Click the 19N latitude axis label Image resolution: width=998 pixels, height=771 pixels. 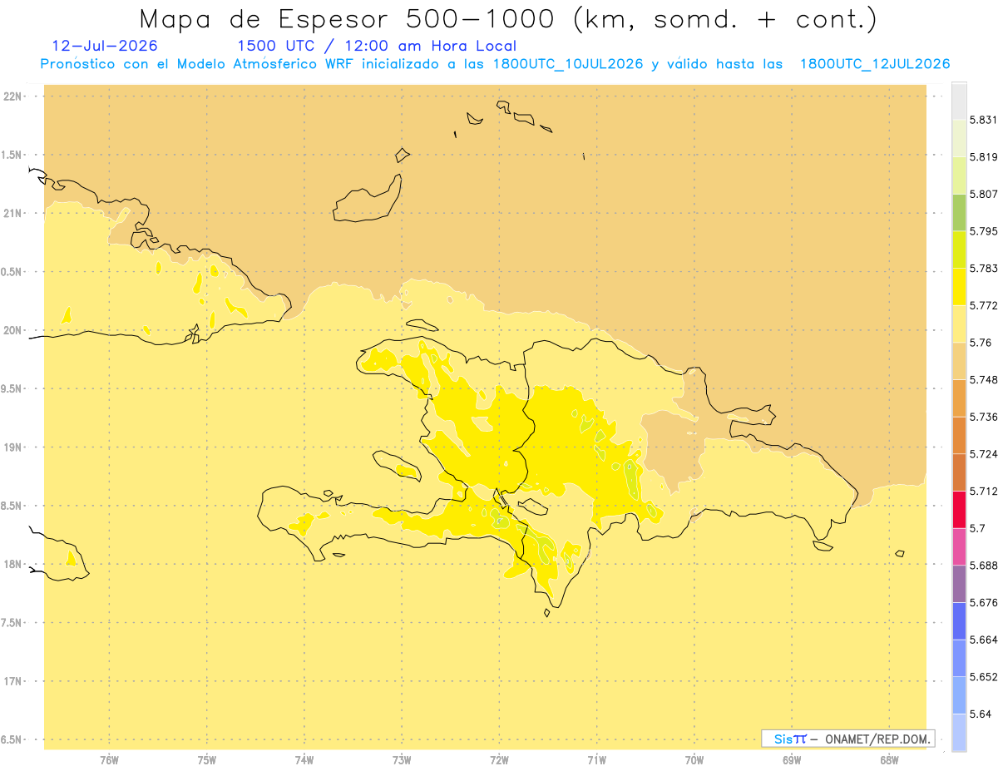[12, 447]
